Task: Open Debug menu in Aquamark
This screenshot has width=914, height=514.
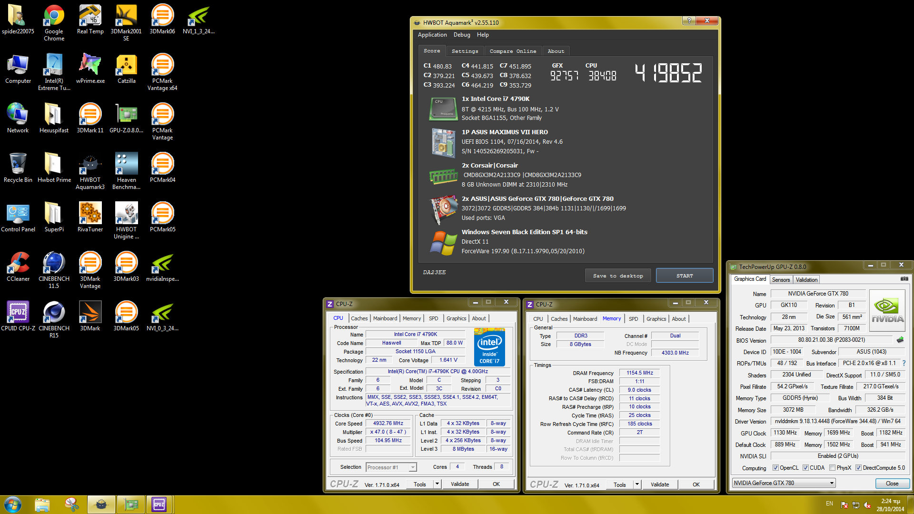Action: pyautogui.click(x=462, y=35)
